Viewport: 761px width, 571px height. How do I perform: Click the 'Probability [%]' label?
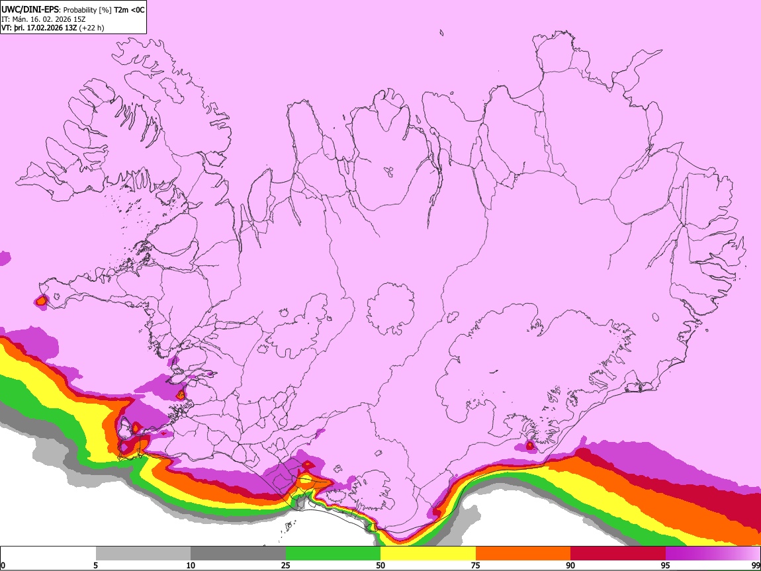pyautogui.click(x=87, y=10)
